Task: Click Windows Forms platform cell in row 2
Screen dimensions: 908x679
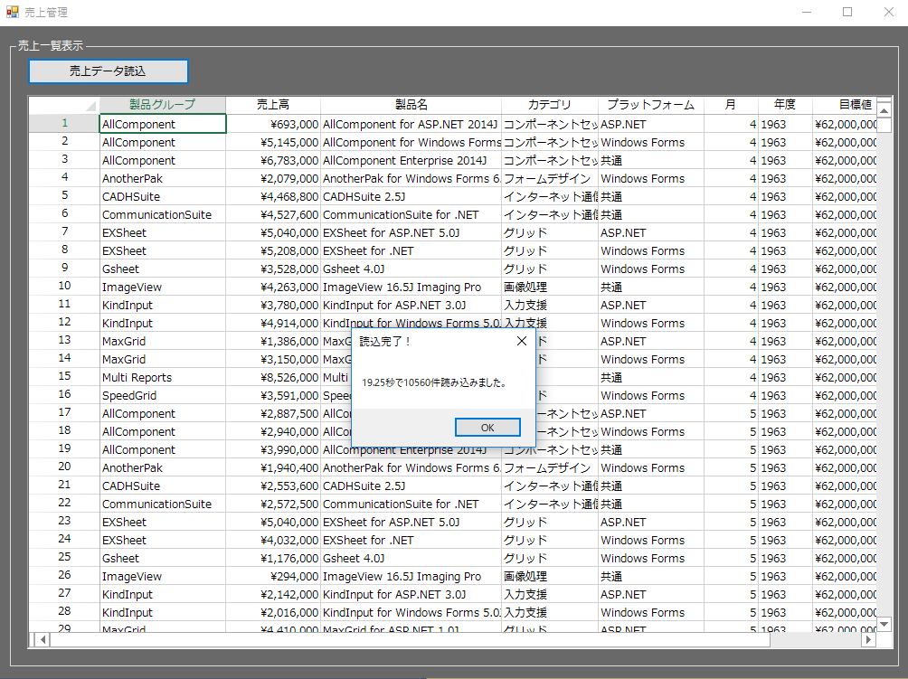Action: click(651, 142)
